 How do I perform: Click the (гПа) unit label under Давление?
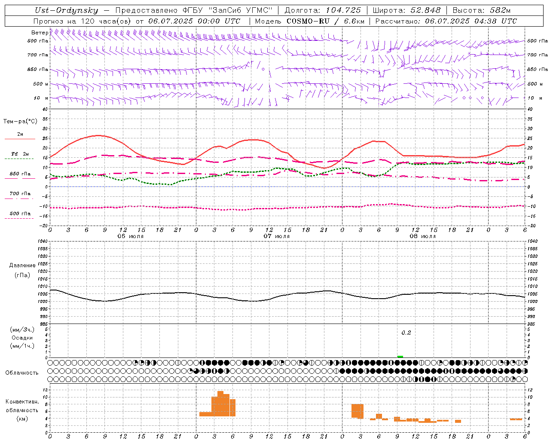coord(22,275)
